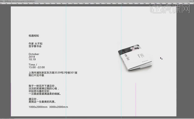This screenshot has height=119, width=194.
Task: Click the short magenta vertical guide line
Action: coord(136,98)
